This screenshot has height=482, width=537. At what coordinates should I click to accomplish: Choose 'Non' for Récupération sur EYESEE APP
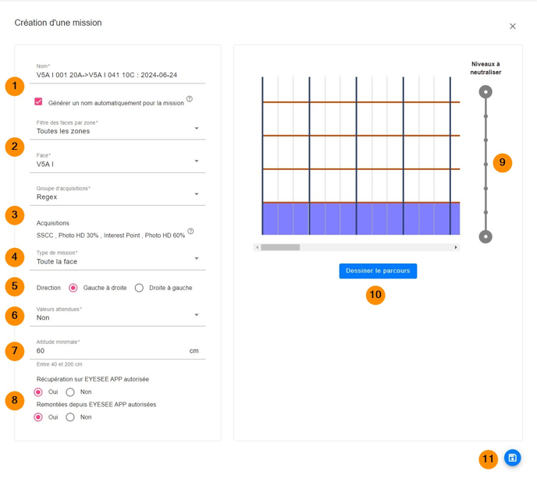coord(70,392)
